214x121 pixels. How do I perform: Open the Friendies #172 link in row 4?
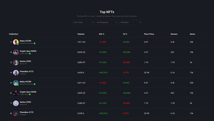tap(26, 71)
